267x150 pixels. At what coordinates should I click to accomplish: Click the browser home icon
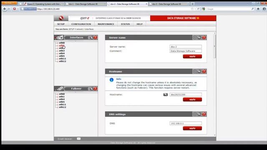click(x=258, y=9)
